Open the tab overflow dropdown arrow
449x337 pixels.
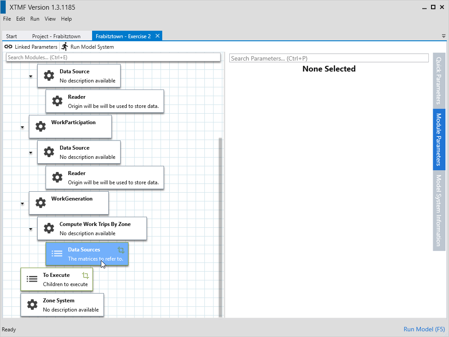tap(443, 36)
